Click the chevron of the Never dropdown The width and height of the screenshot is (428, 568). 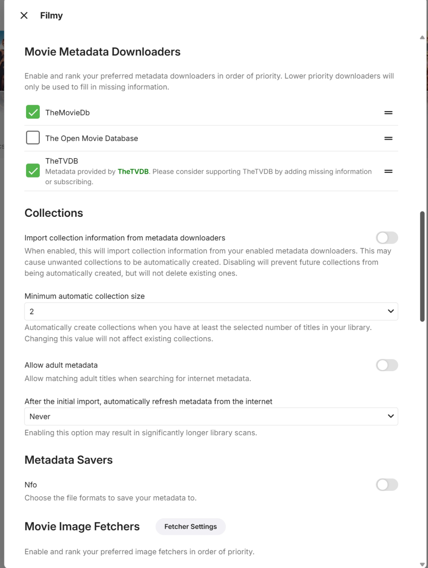(391, 417)
